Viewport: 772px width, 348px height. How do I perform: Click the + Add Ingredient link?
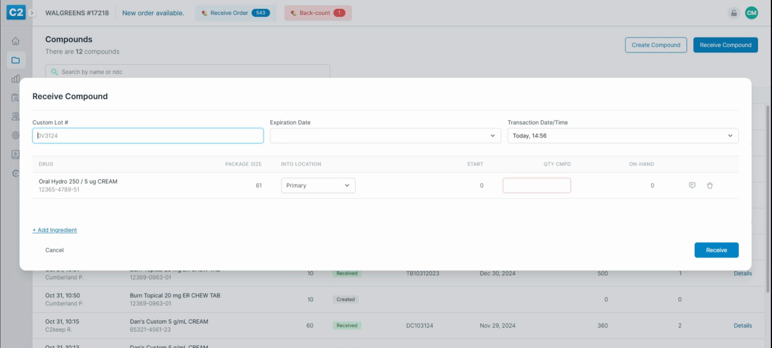pos(54,230)
